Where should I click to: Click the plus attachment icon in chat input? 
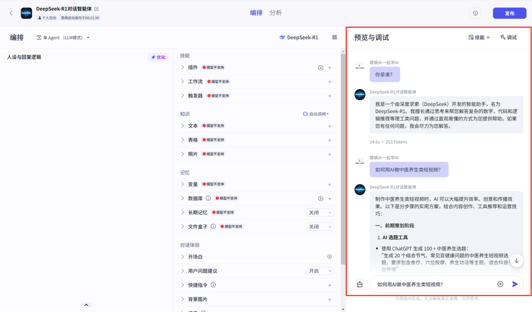500,284
